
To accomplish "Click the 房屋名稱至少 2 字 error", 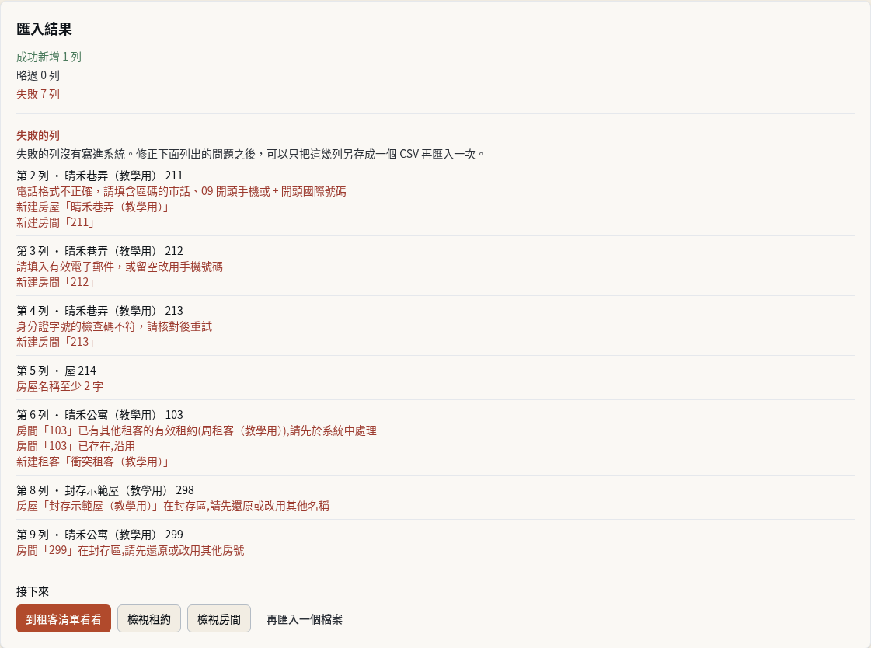I will (59, 386).
